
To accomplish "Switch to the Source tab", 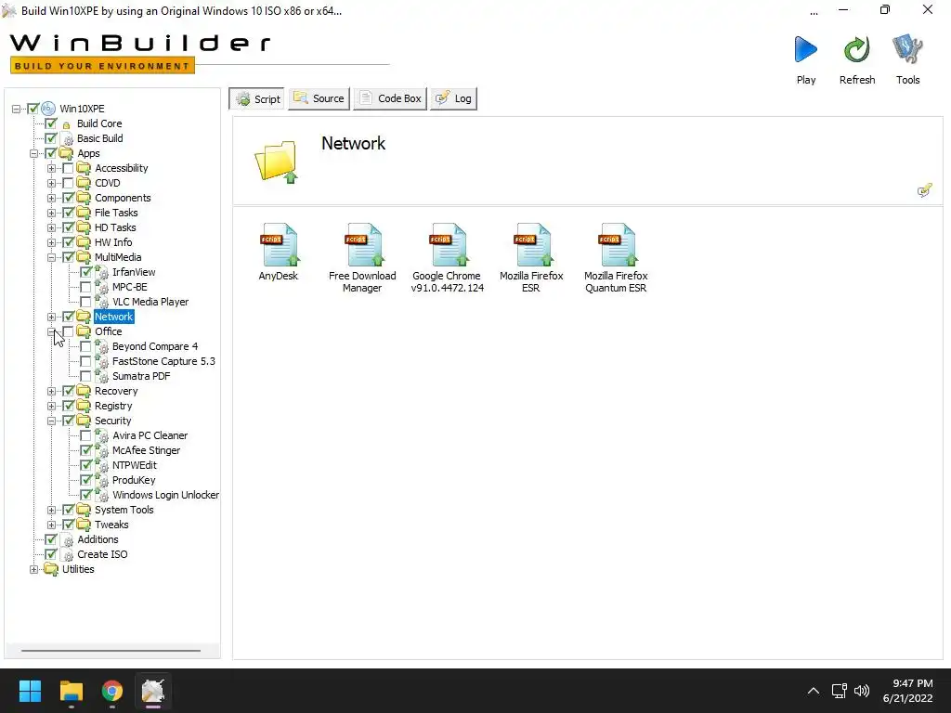I will pyautogui.click(x=319, y=98).
